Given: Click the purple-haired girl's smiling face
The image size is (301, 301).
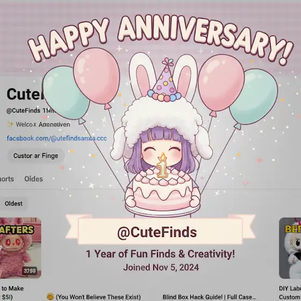Looking at the screenshot, I should coord(163,153).
